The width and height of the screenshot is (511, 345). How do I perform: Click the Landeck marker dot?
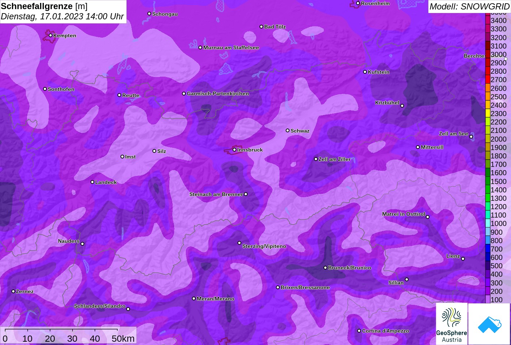pos(92,182)
